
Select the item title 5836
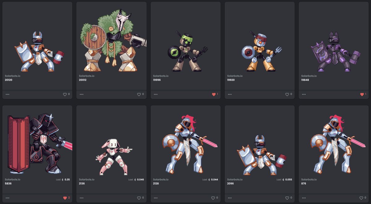point(8,184)
